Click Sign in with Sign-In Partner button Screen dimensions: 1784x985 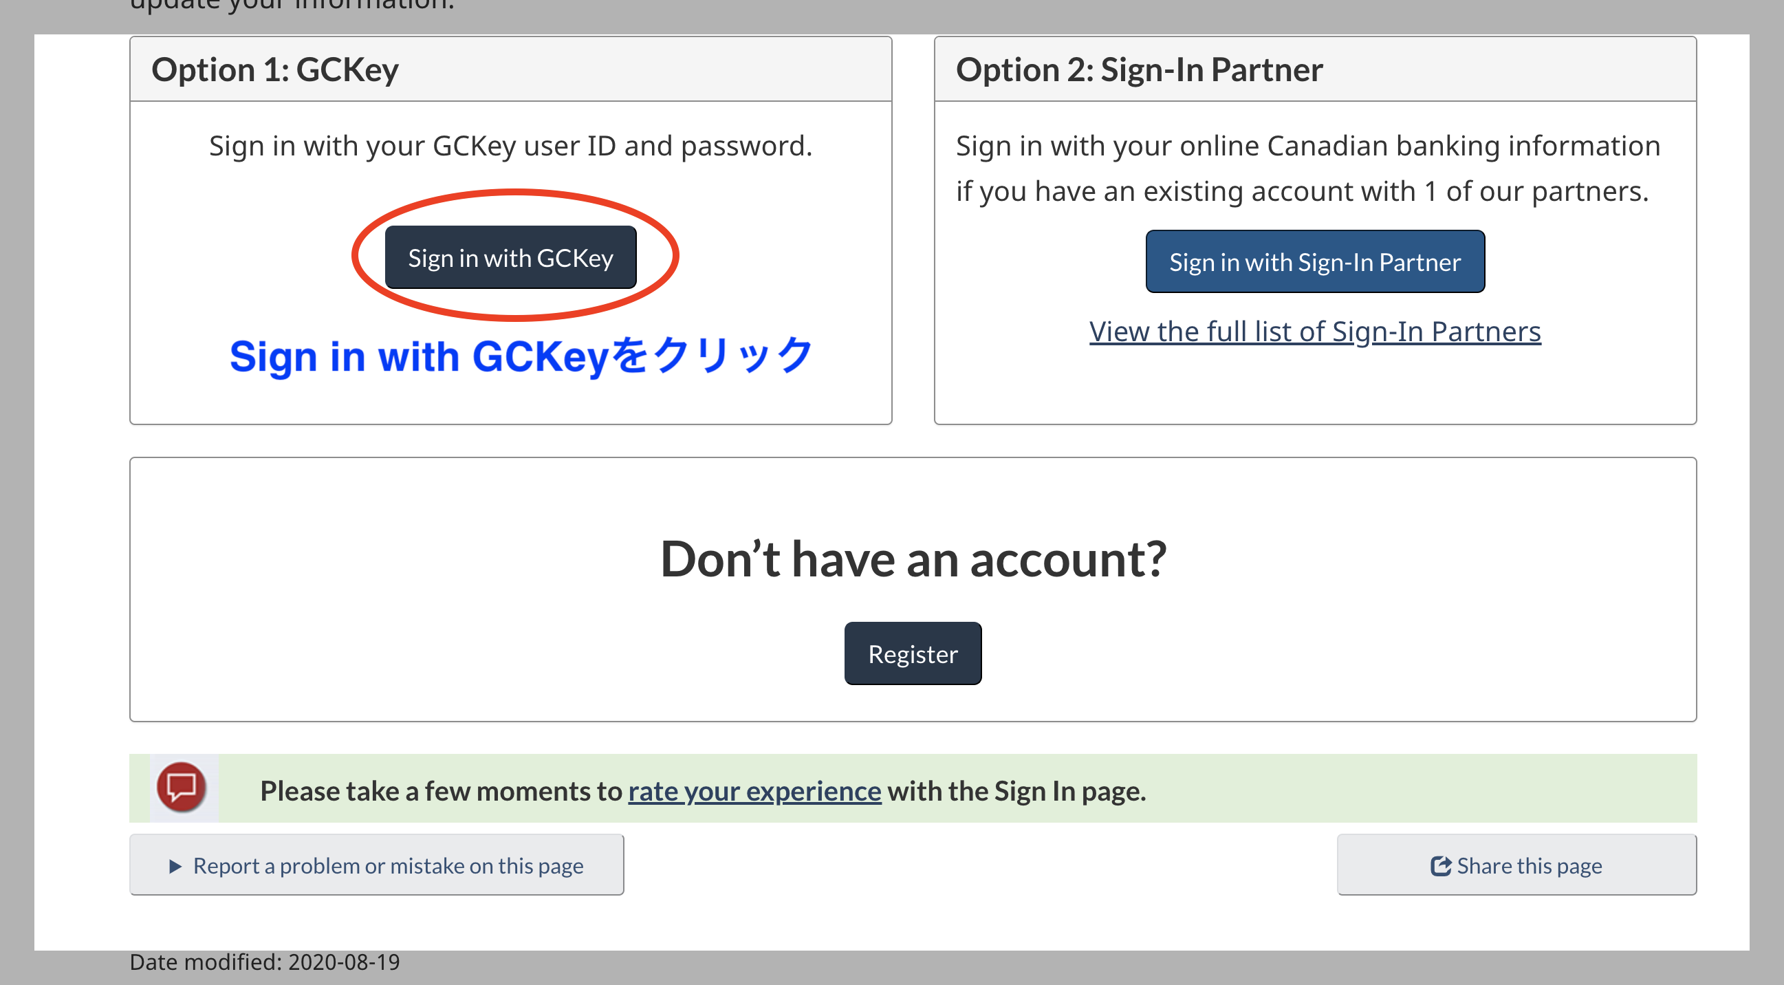(x=1314, y=261)
